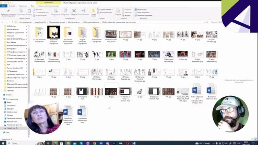
Task: Open Средства работы с рисунками tab
Action: coord(48,6)
